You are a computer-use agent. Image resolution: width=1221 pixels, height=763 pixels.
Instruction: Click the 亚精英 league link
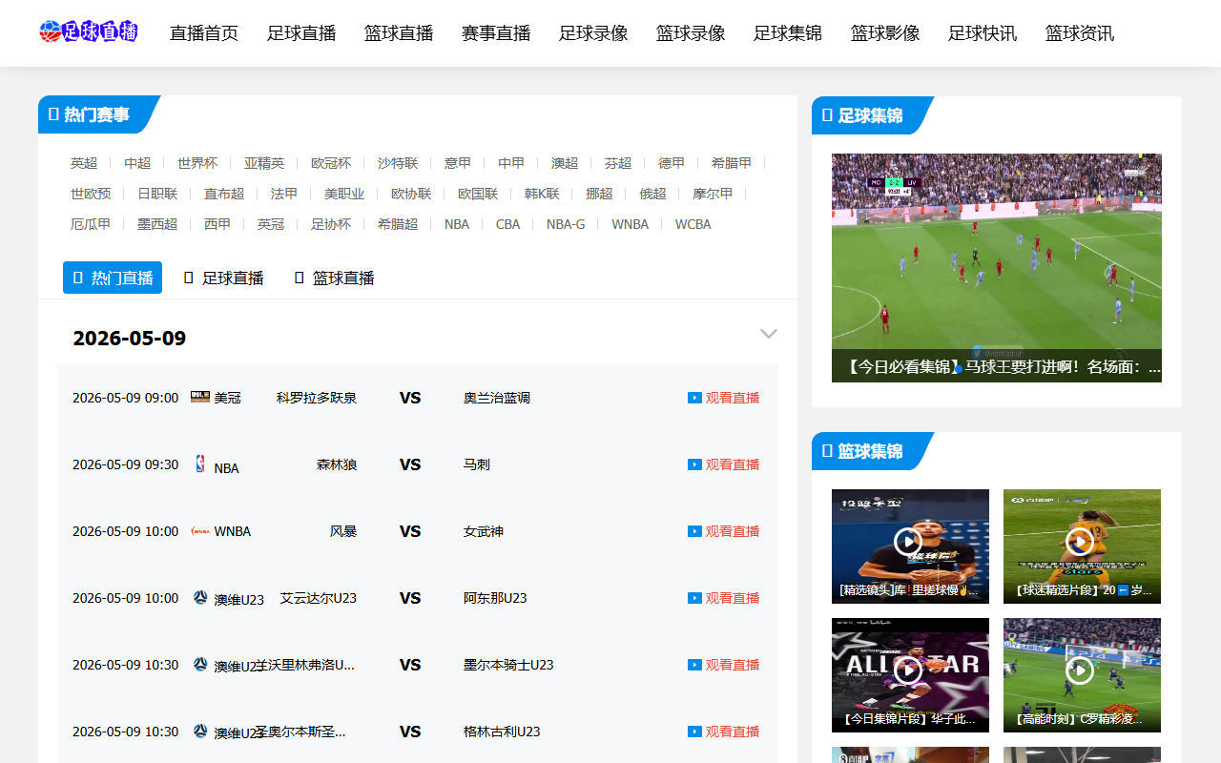tap(264, 163)
